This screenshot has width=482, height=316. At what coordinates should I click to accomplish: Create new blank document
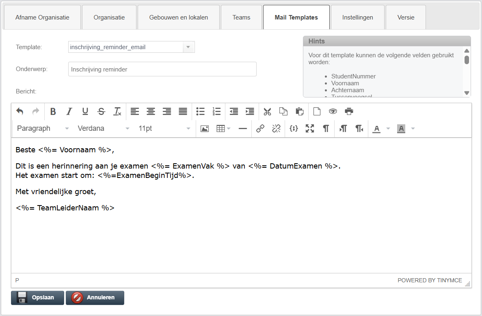[x=317, y=111]
